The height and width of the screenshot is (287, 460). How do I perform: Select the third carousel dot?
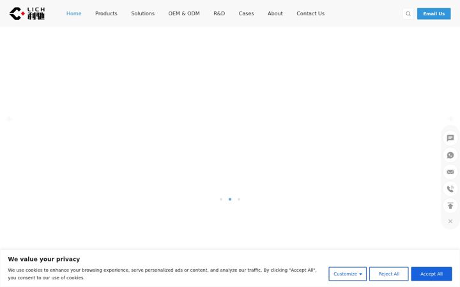[x=239, y=199]
